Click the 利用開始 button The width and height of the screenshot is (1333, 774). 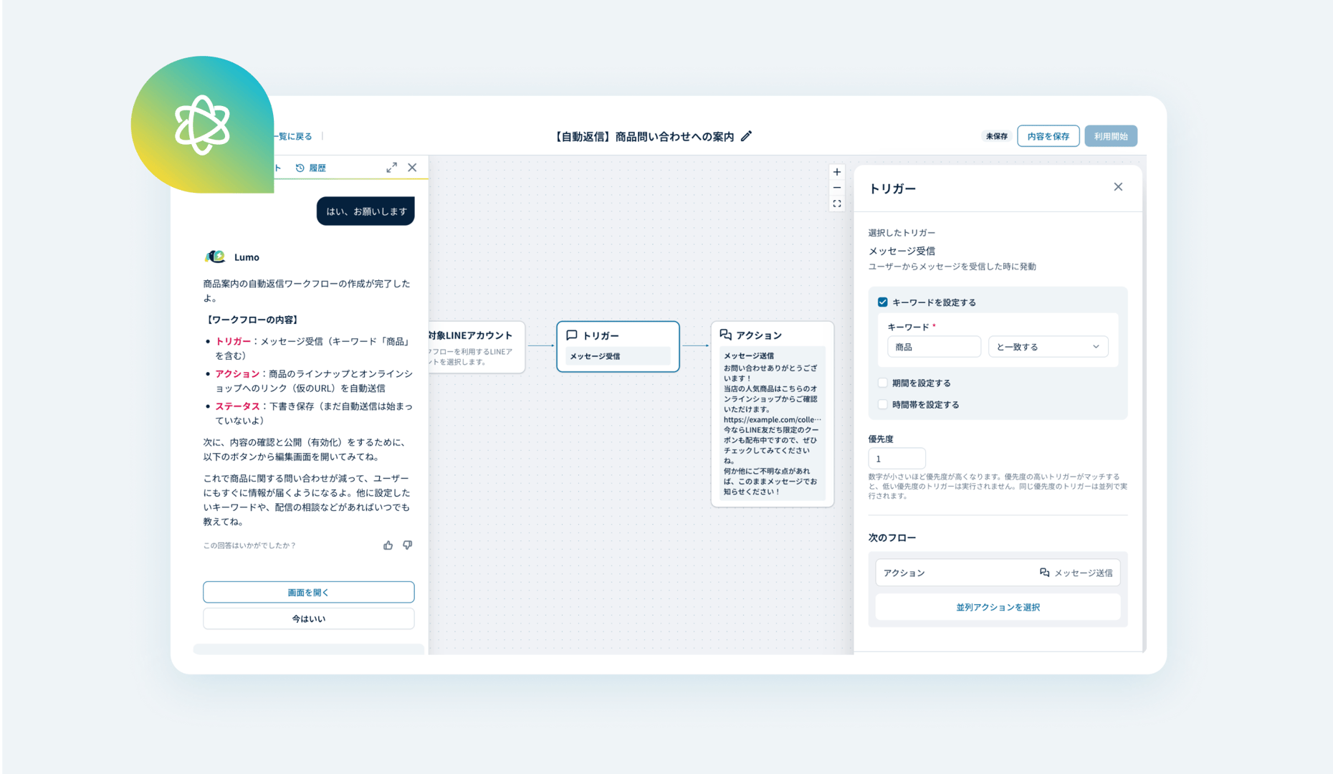click(x=1110, y=135)
